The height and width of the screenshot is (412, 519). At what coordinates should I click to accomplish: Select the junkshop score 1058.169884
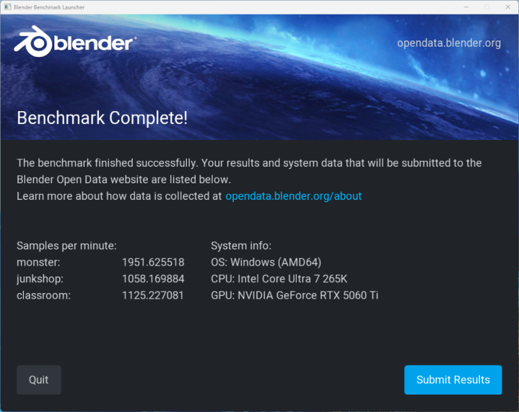(x=153, y=279)
